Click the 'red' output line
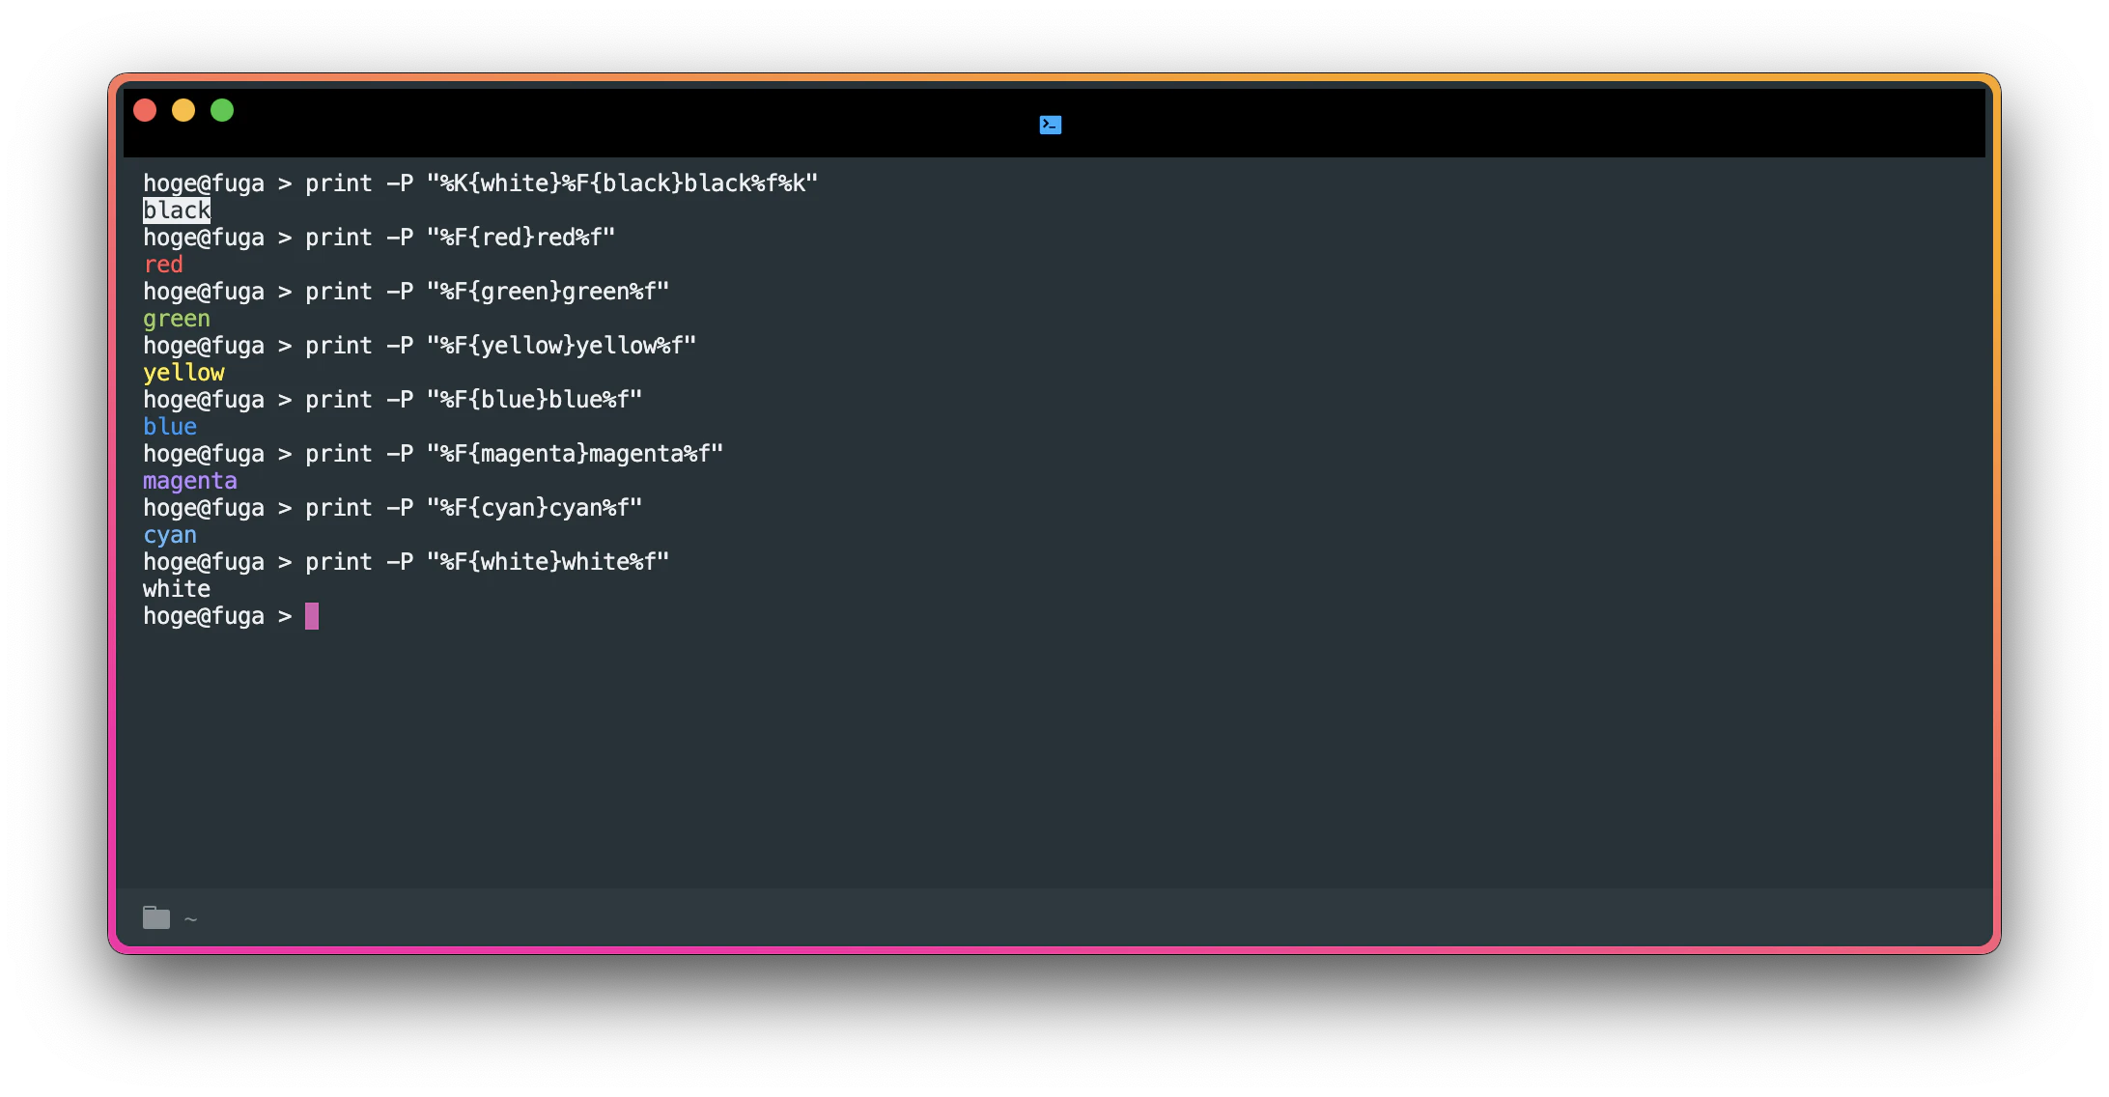 163,265
